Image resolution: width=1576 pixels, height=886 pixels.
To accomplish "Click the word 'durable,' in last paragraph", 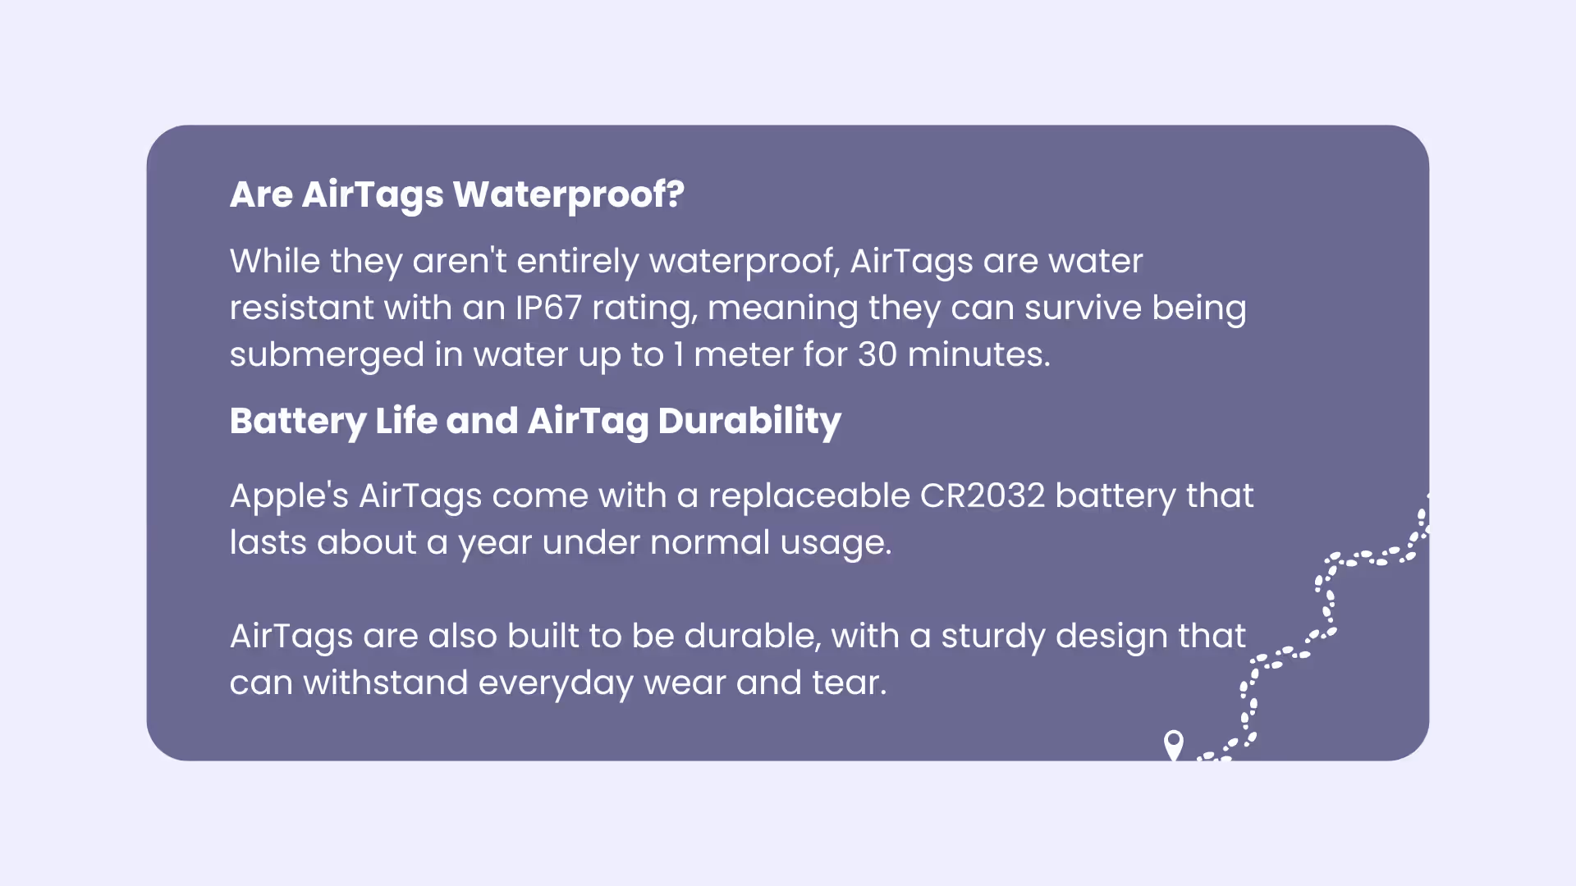I will (753, 636).
